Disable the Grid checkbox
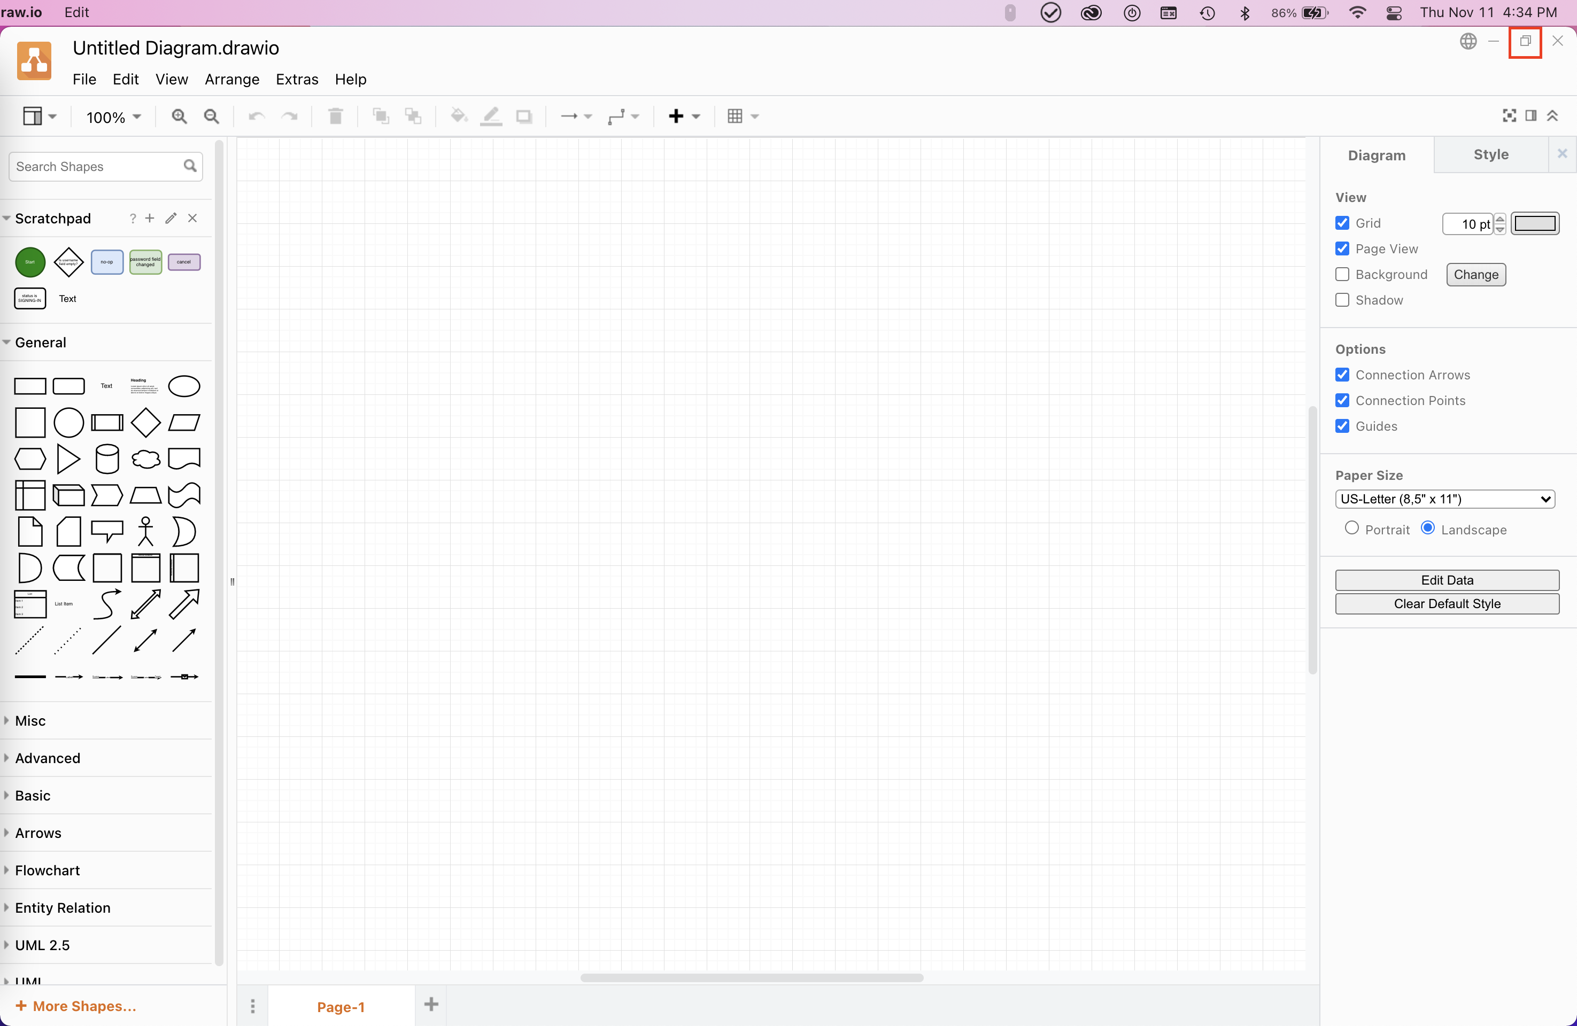The width and height of the screenshot is (1577, 1026). [x=1342, y=223]
